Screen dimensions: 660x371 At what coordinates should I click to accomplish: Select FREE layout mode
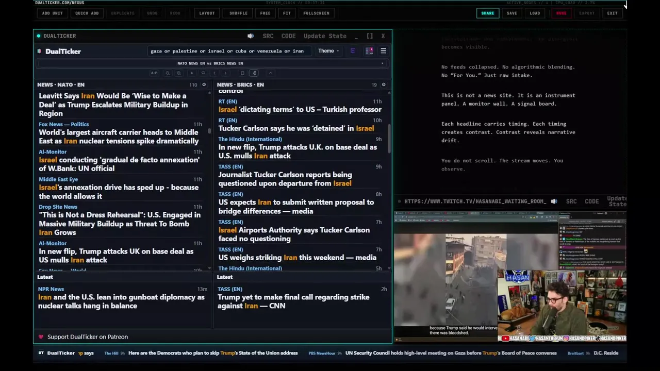265,13
